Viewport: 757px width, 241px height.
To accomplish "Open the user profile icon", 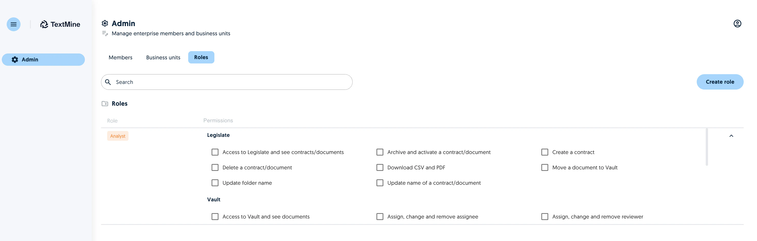I will (x=737, y=24).
